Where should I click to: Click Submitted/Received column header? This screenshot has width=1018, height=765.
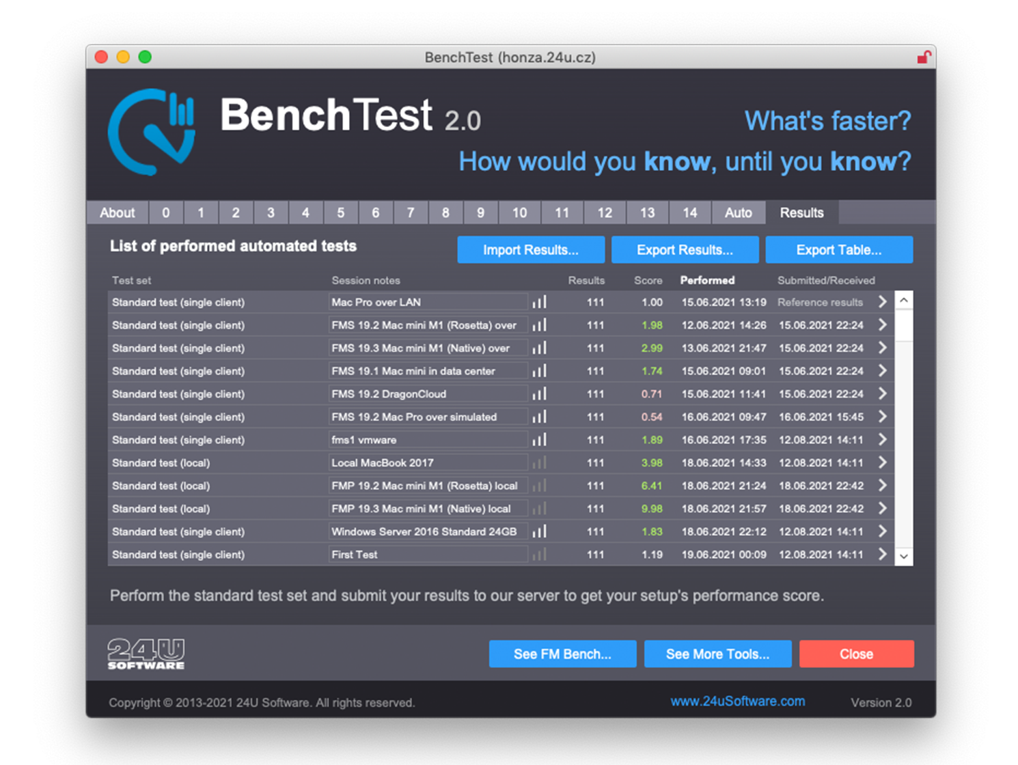pos(826,280)
